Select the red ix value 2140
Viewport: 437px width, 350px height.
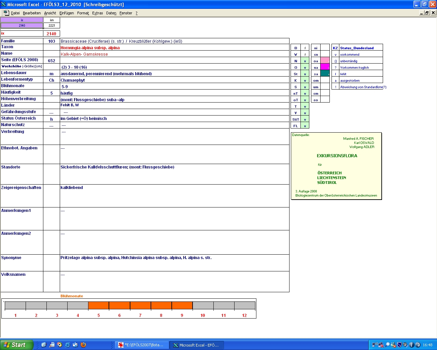(x=52, y=33)
